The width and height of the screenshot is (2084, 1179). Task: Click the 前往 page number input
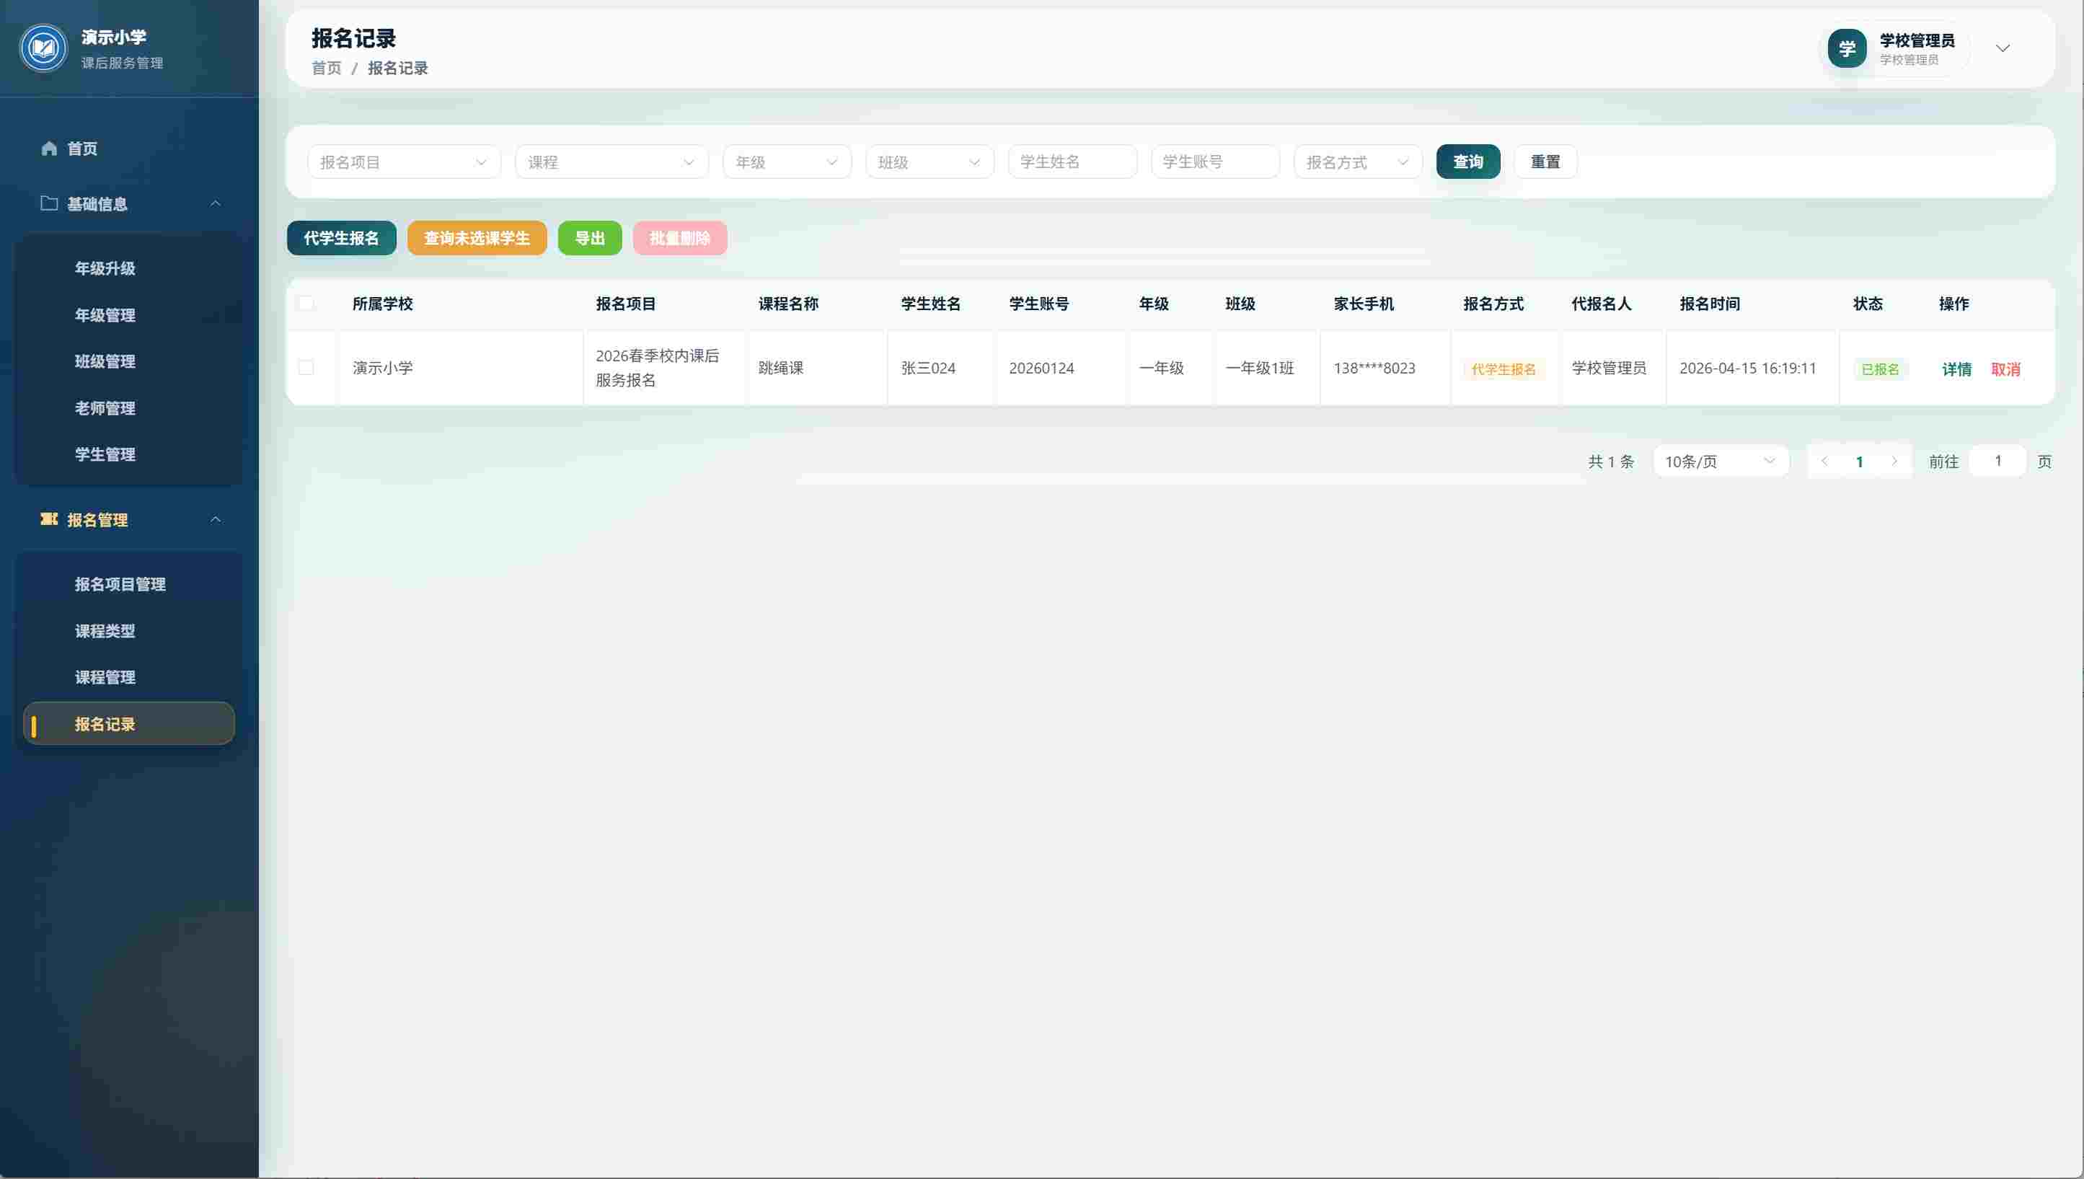[1997, 461]
